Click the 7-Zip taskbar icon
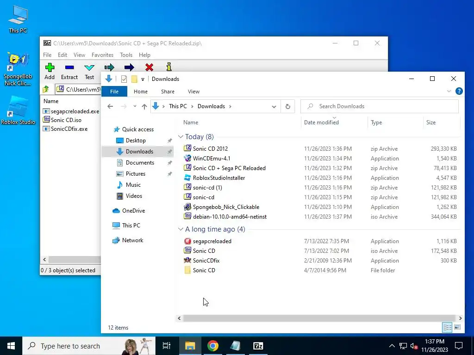Viewport: 474px width, 355px height. pyautogui.click(x=258, y=346)
